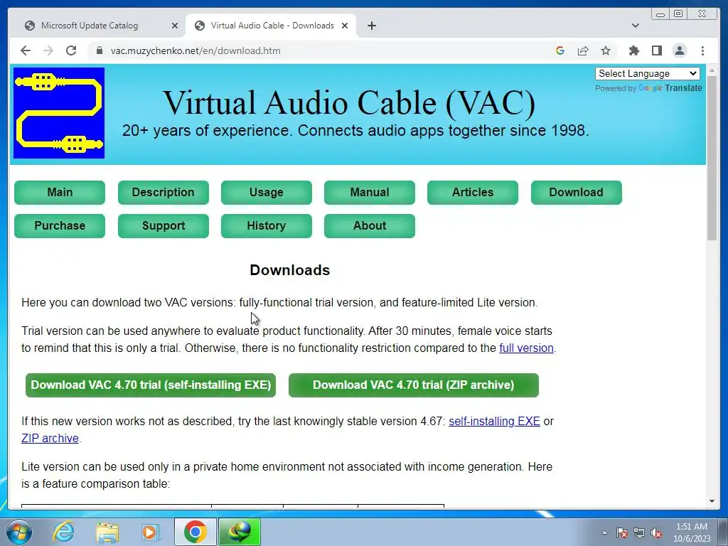Click the scrollbar up arrow
This screenshot has width=728, height=546.
(x=712, y=70)
